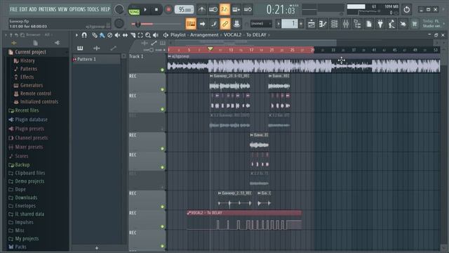The height and width of the screenshot is (253, 449).
Task: Click the previous pattern arrow
Action: pyautogui.click(x=278, y=24)
